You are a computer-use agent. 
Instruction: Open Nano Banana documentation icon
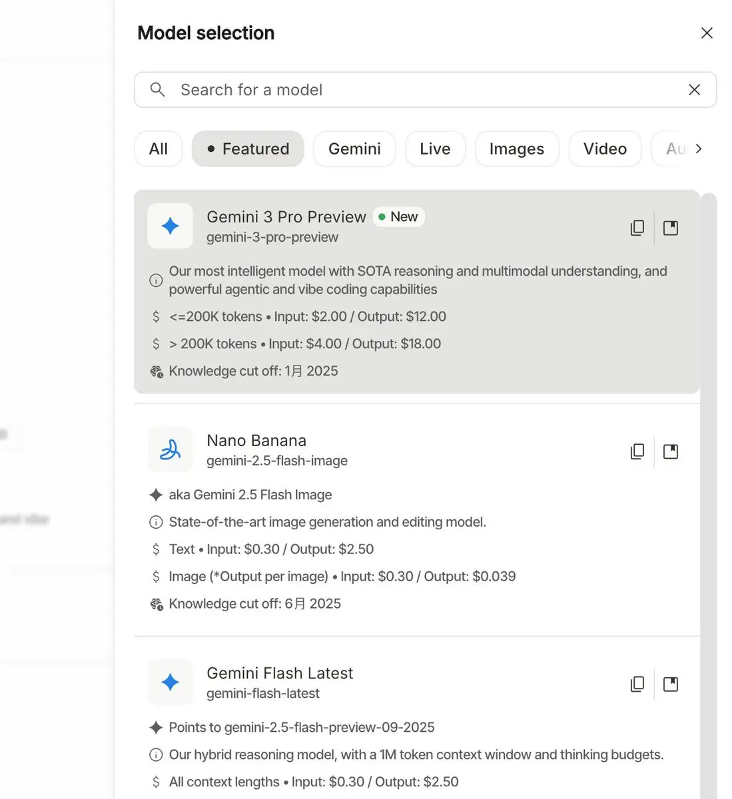click(671, 451)
